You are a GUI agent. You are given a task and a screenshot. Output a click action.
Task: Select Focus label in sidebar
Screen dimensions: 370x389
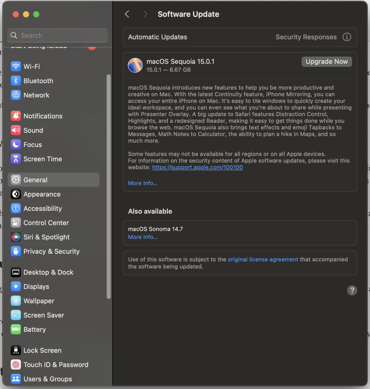pos(33,145)
